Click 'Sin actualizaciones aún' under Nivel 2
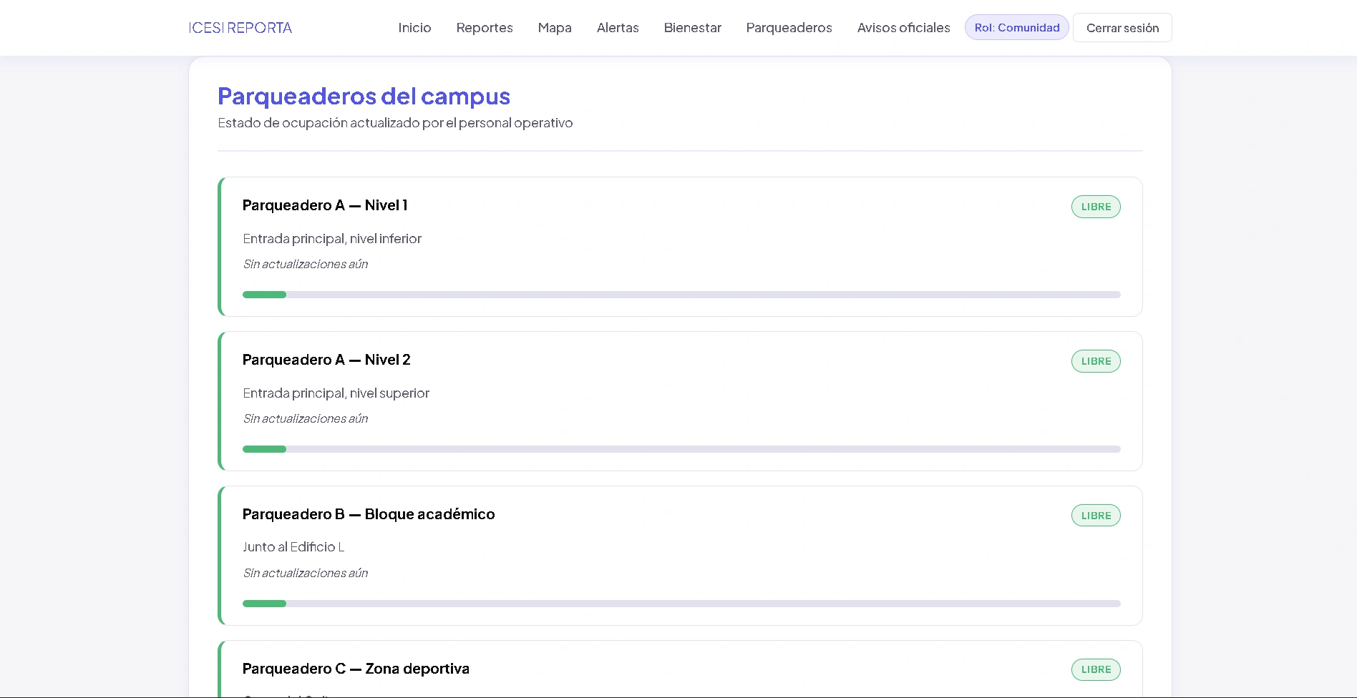This screenshot has height=698, width=1357. [x=306, y=418]
